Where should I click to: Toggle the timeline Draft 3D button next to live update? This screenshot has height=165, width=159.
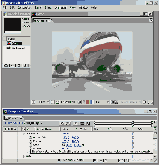68,123
